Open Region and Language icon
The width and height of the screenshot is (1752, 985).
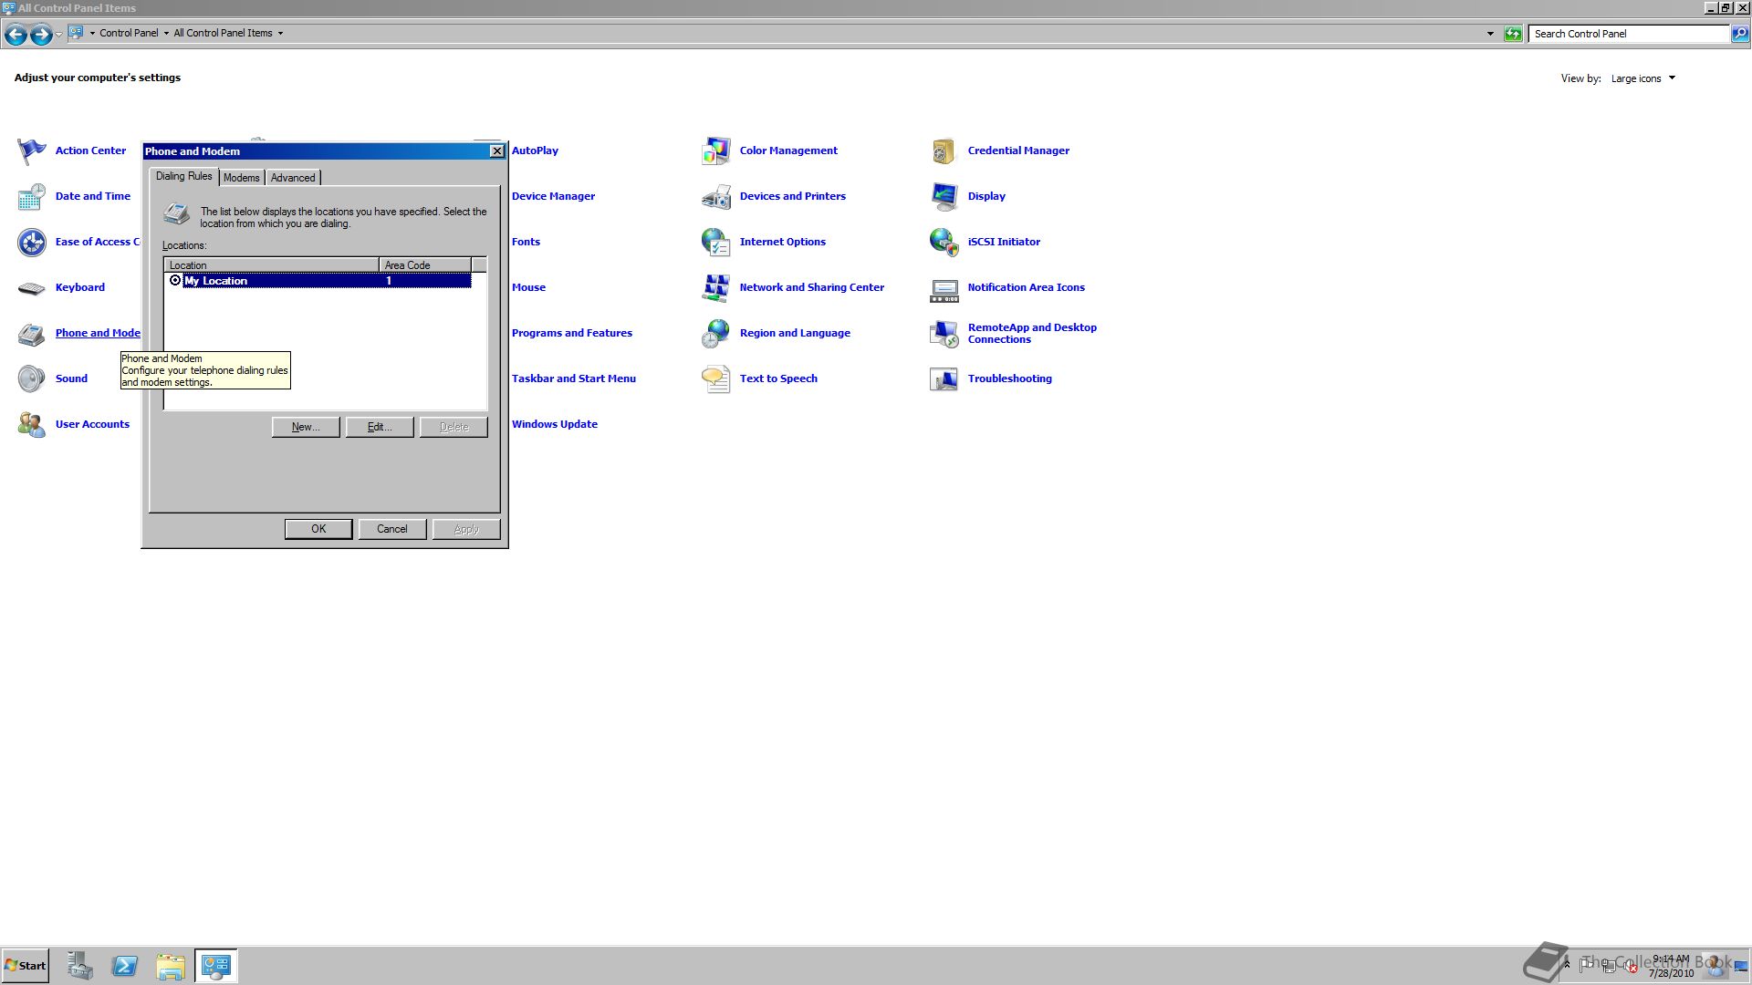[x=716, y=333]
